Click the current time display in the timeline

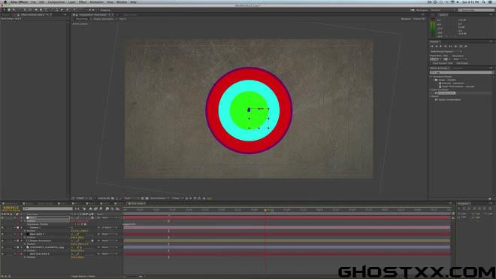coord(11,208)
